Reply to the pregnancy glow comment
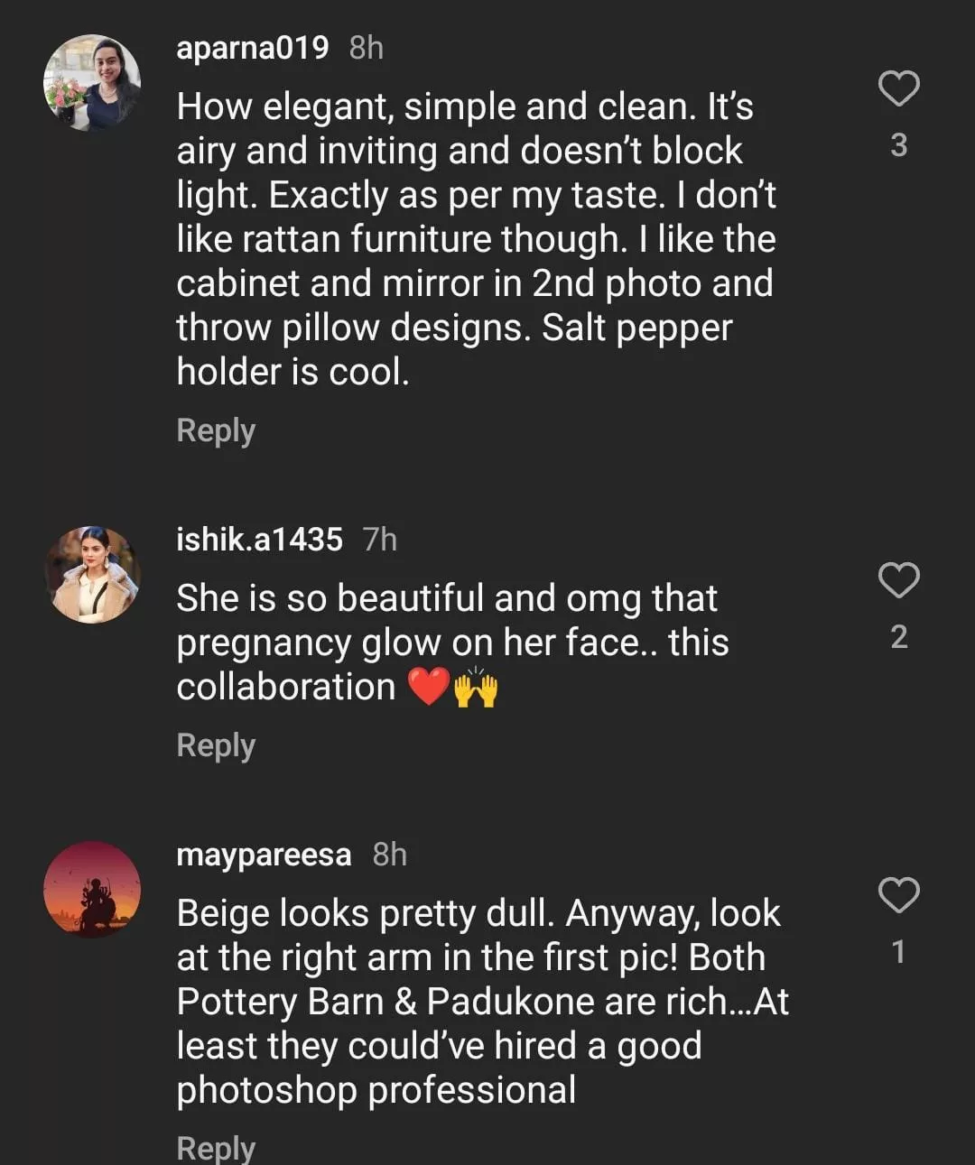The image size is (975, 1165). (216, 745)
